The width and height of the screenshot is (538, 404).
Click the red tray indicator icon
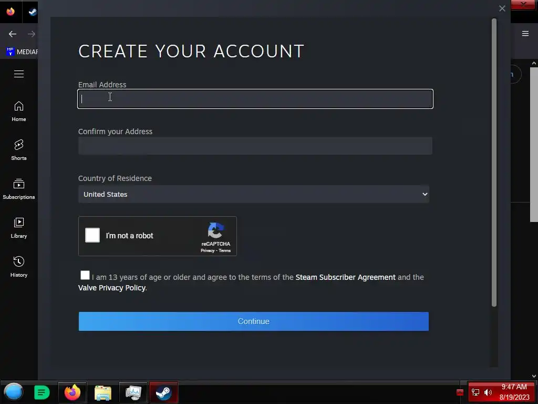pos(460,392)
